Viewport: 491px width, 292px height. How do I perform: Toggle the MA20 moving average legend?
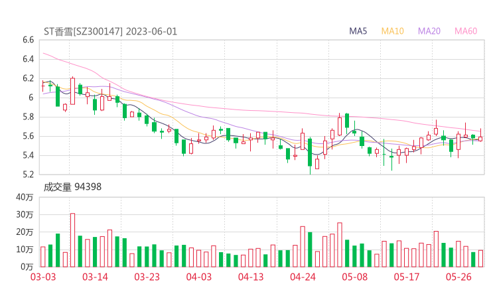(x=429, y=31)
